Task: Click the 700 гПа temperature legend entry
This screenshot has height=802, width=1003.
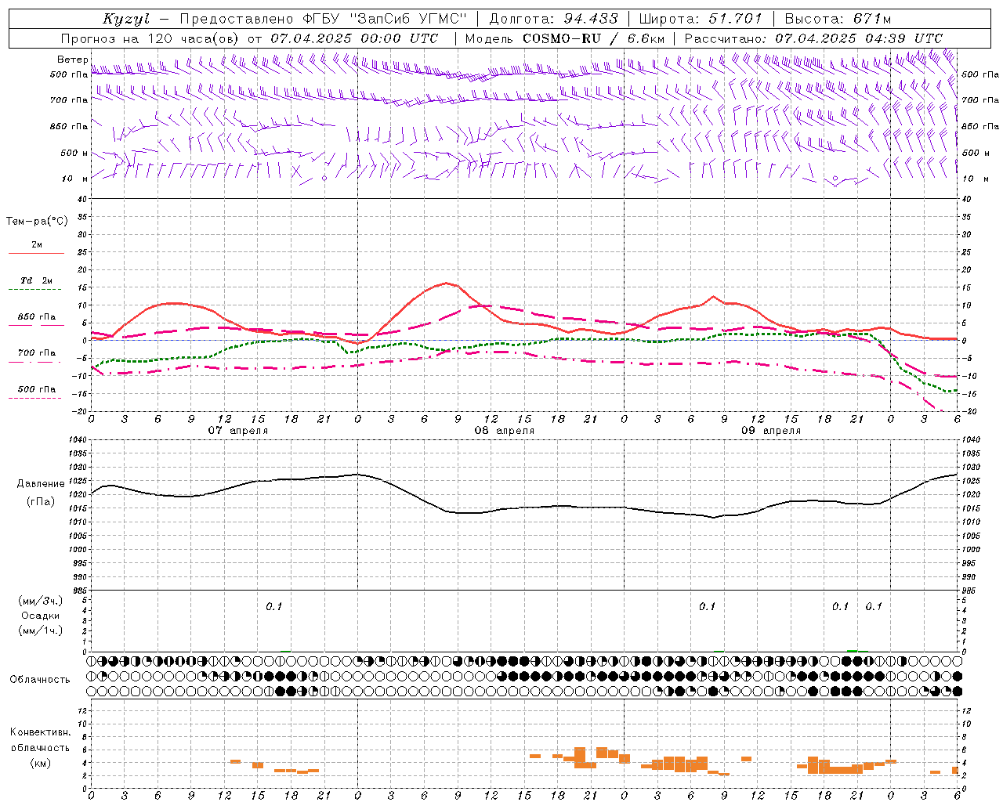Action: pos(36,356)
